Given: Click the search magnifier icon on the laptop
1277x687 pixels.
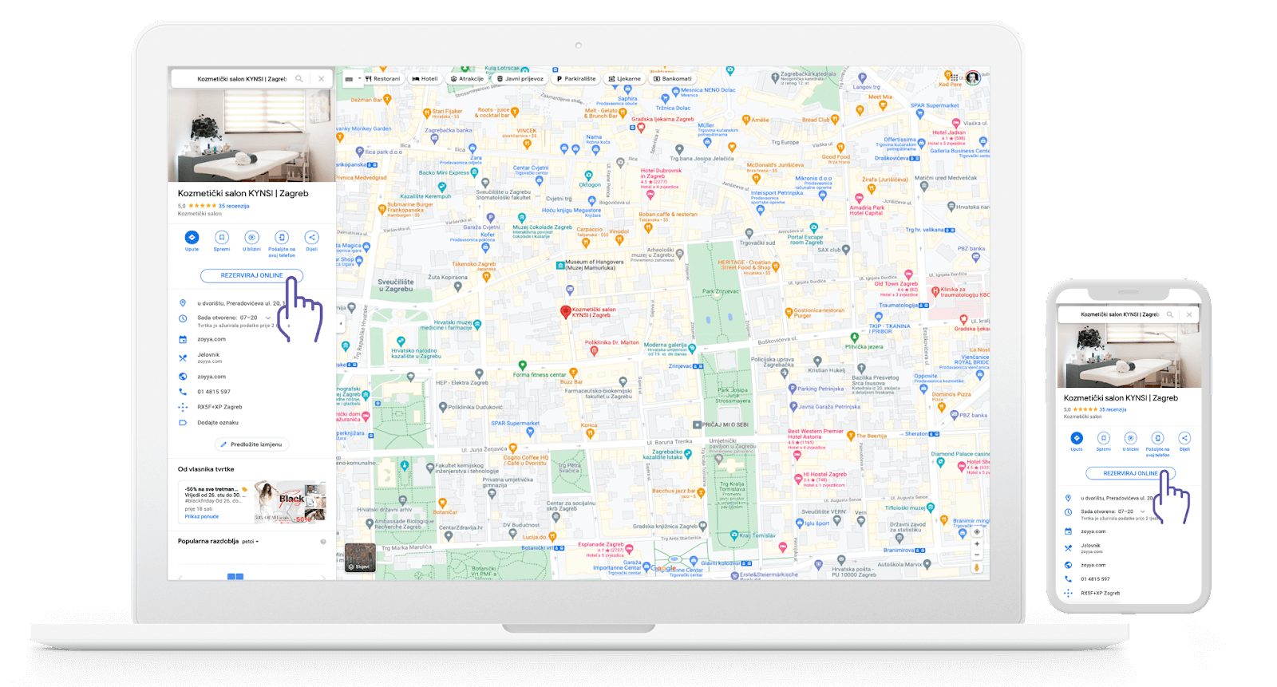Looking at the screenshot, I should 299,79.
